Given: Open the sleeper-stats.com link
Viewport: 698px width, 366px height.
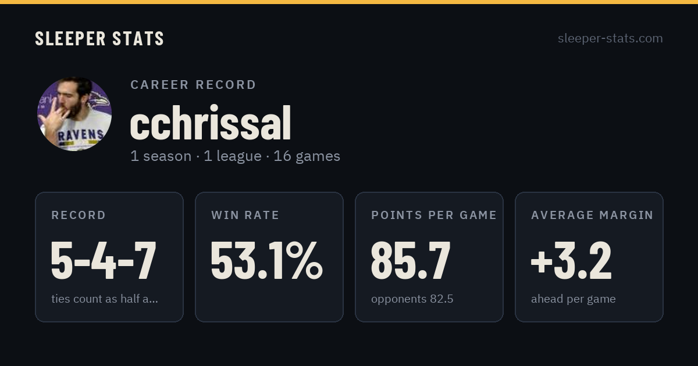Looking at the screenshot, I should [x=610, y=38].
